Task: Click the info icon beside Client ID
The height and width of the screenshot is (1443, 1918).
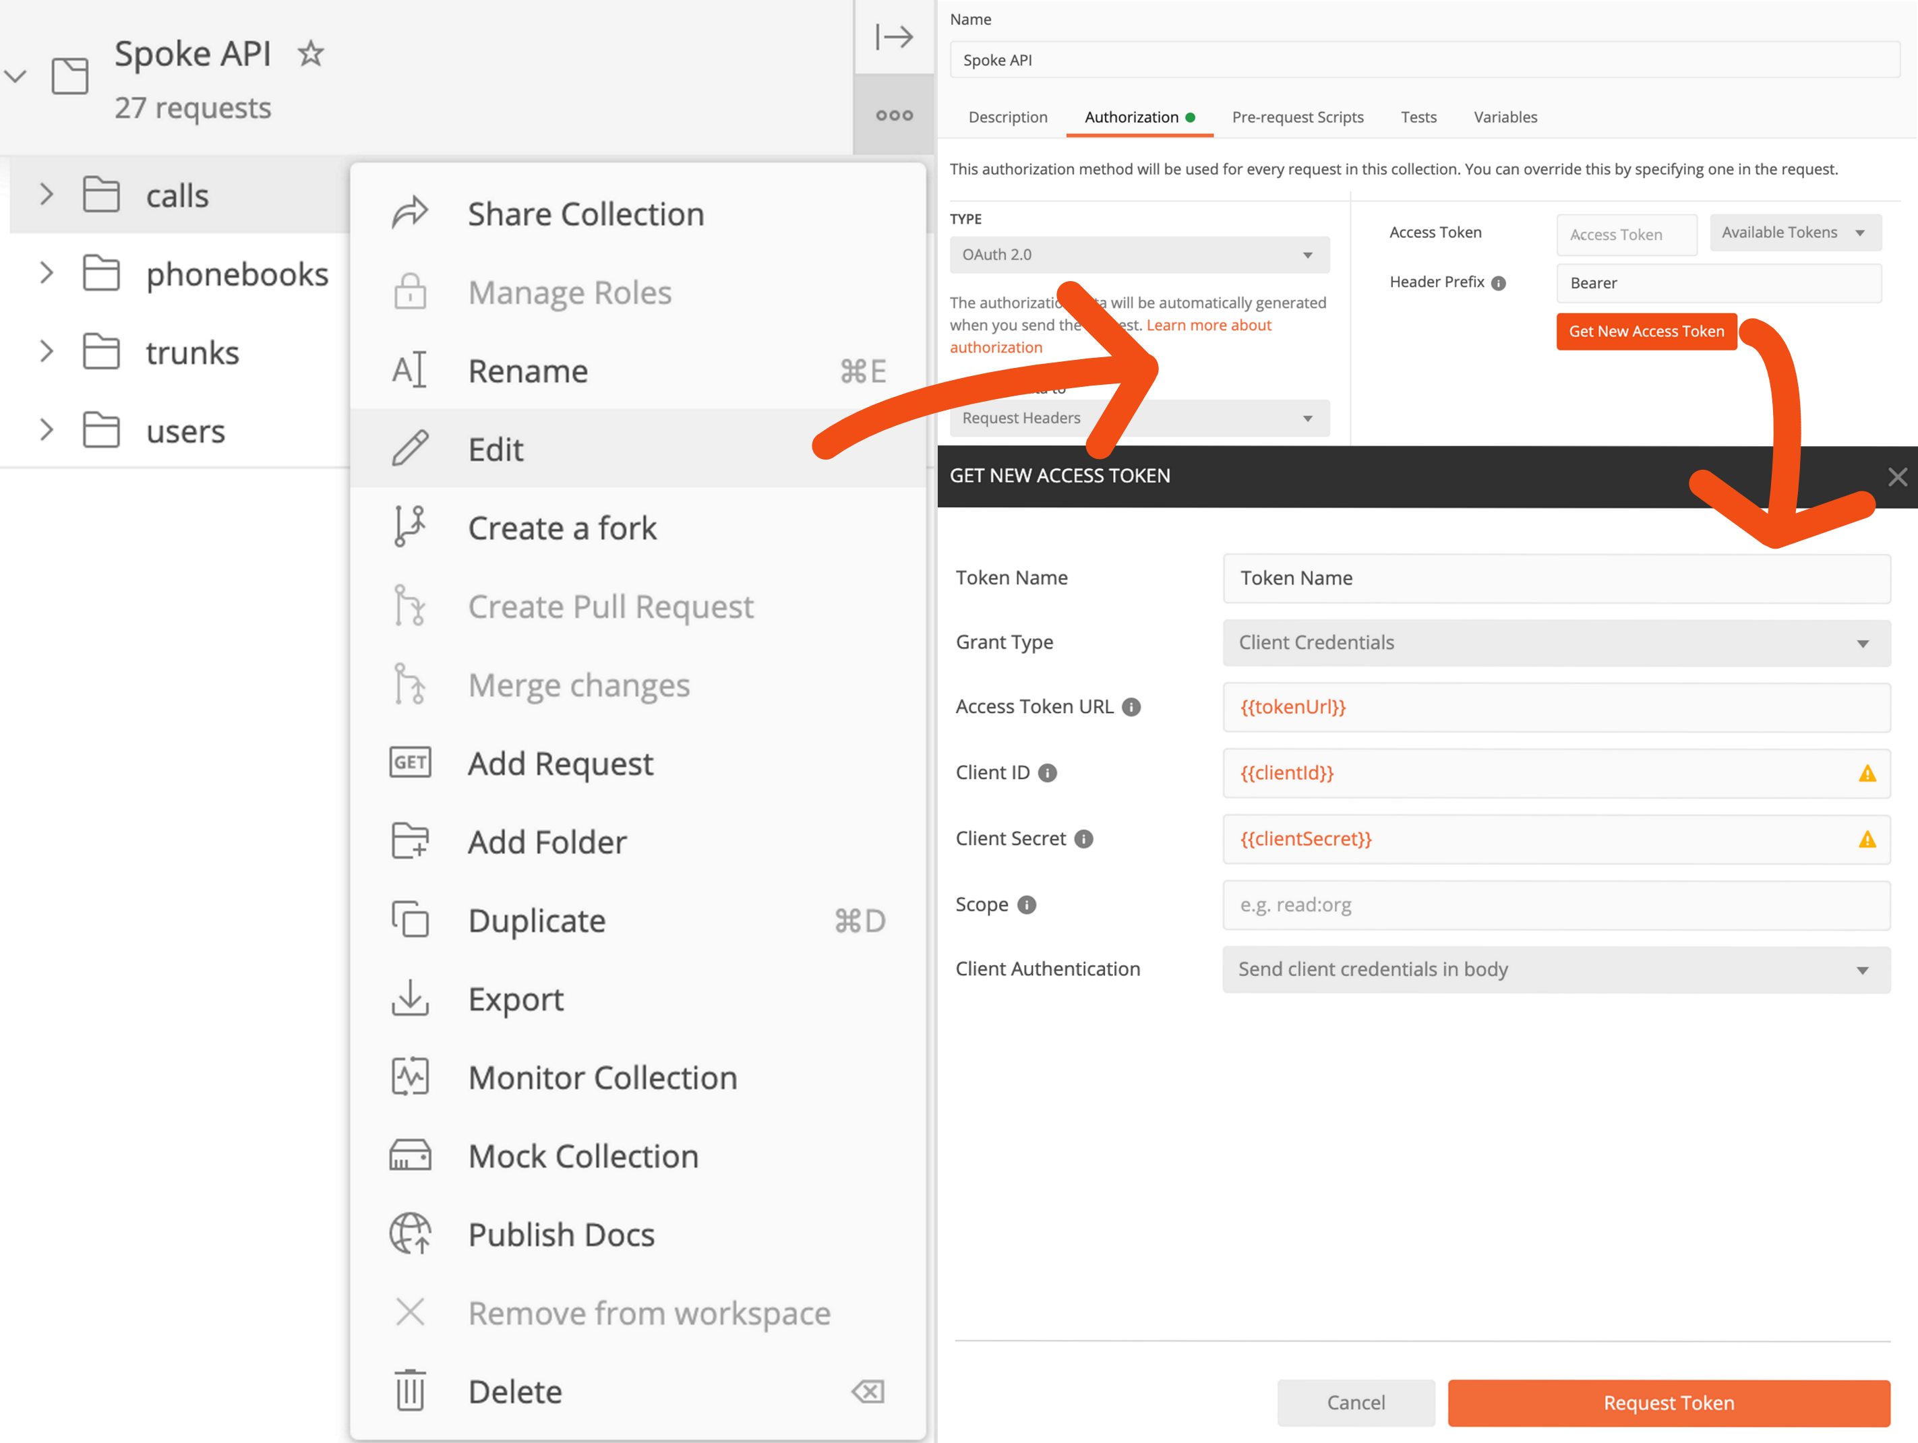Action: click(x=1048, y=773)
